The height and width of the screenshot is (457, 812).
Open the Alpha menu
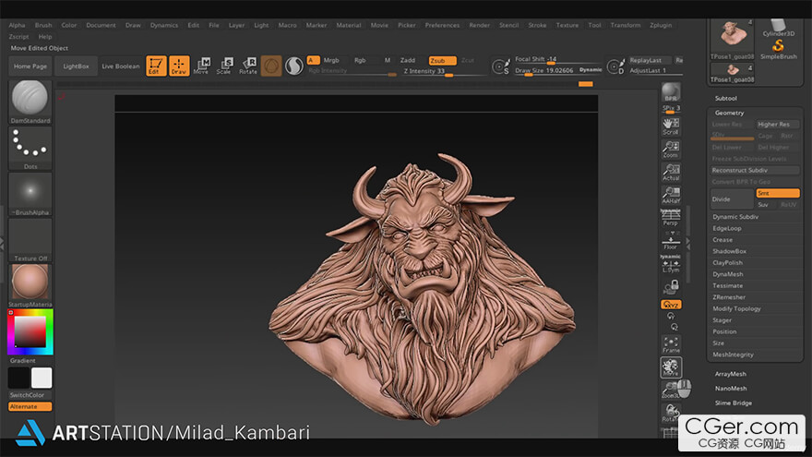(x=18, y=26)
